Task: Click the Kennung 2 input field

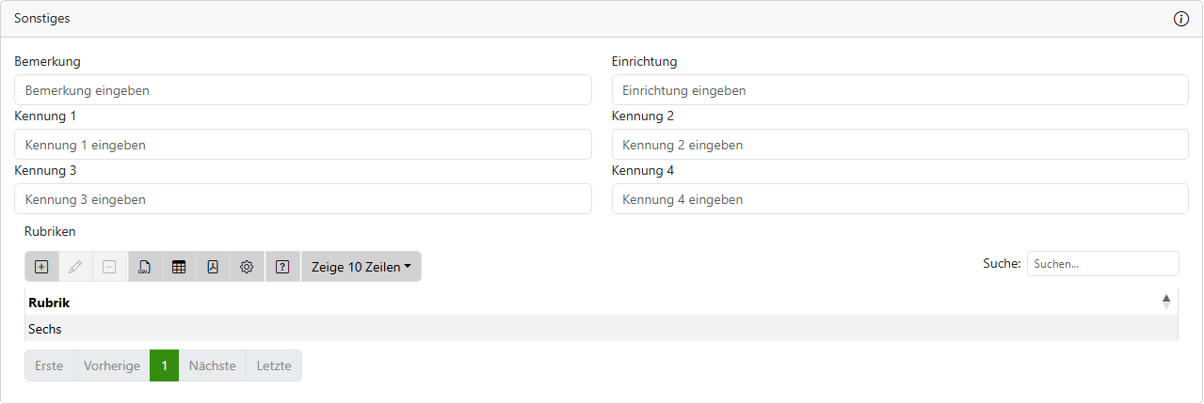Action: click(900, 145)
